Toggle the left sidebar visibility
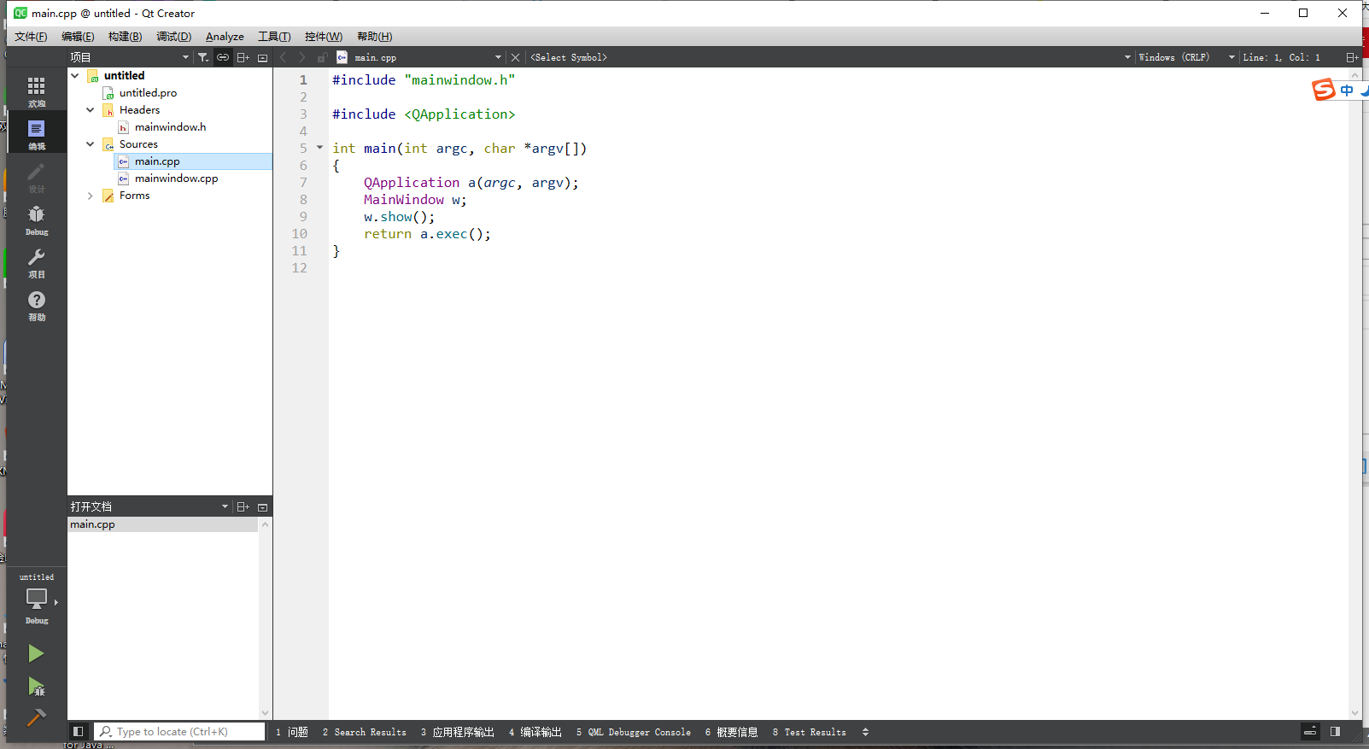This screenshot has height=749, width=1369. point(78,732)
